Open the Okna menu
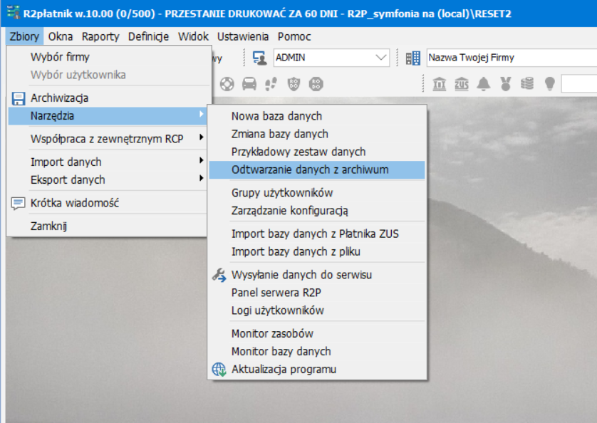The width and height of the screenshot is (597, 423). point(60,36)
